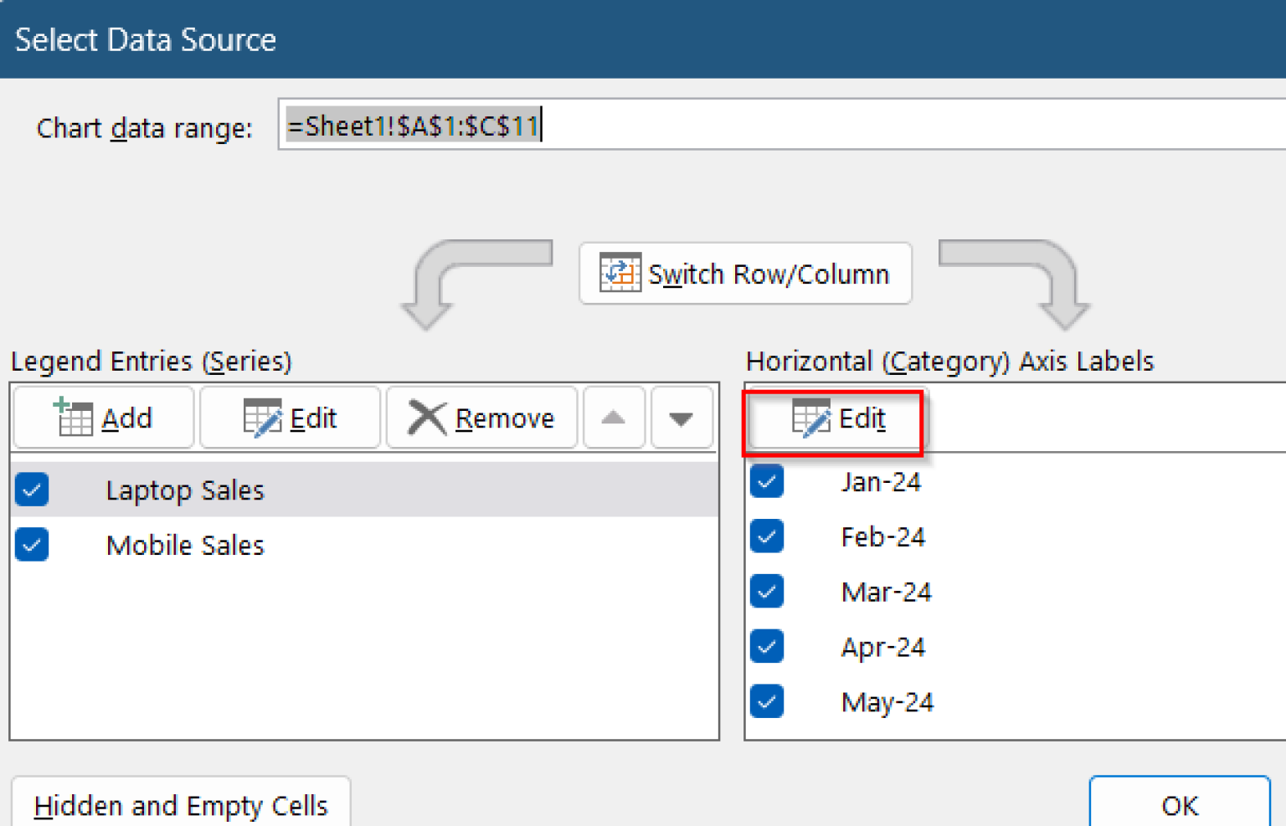The image size is (1286, 826).
Task: Click the Remove series X icon
Action: point(427,416)
